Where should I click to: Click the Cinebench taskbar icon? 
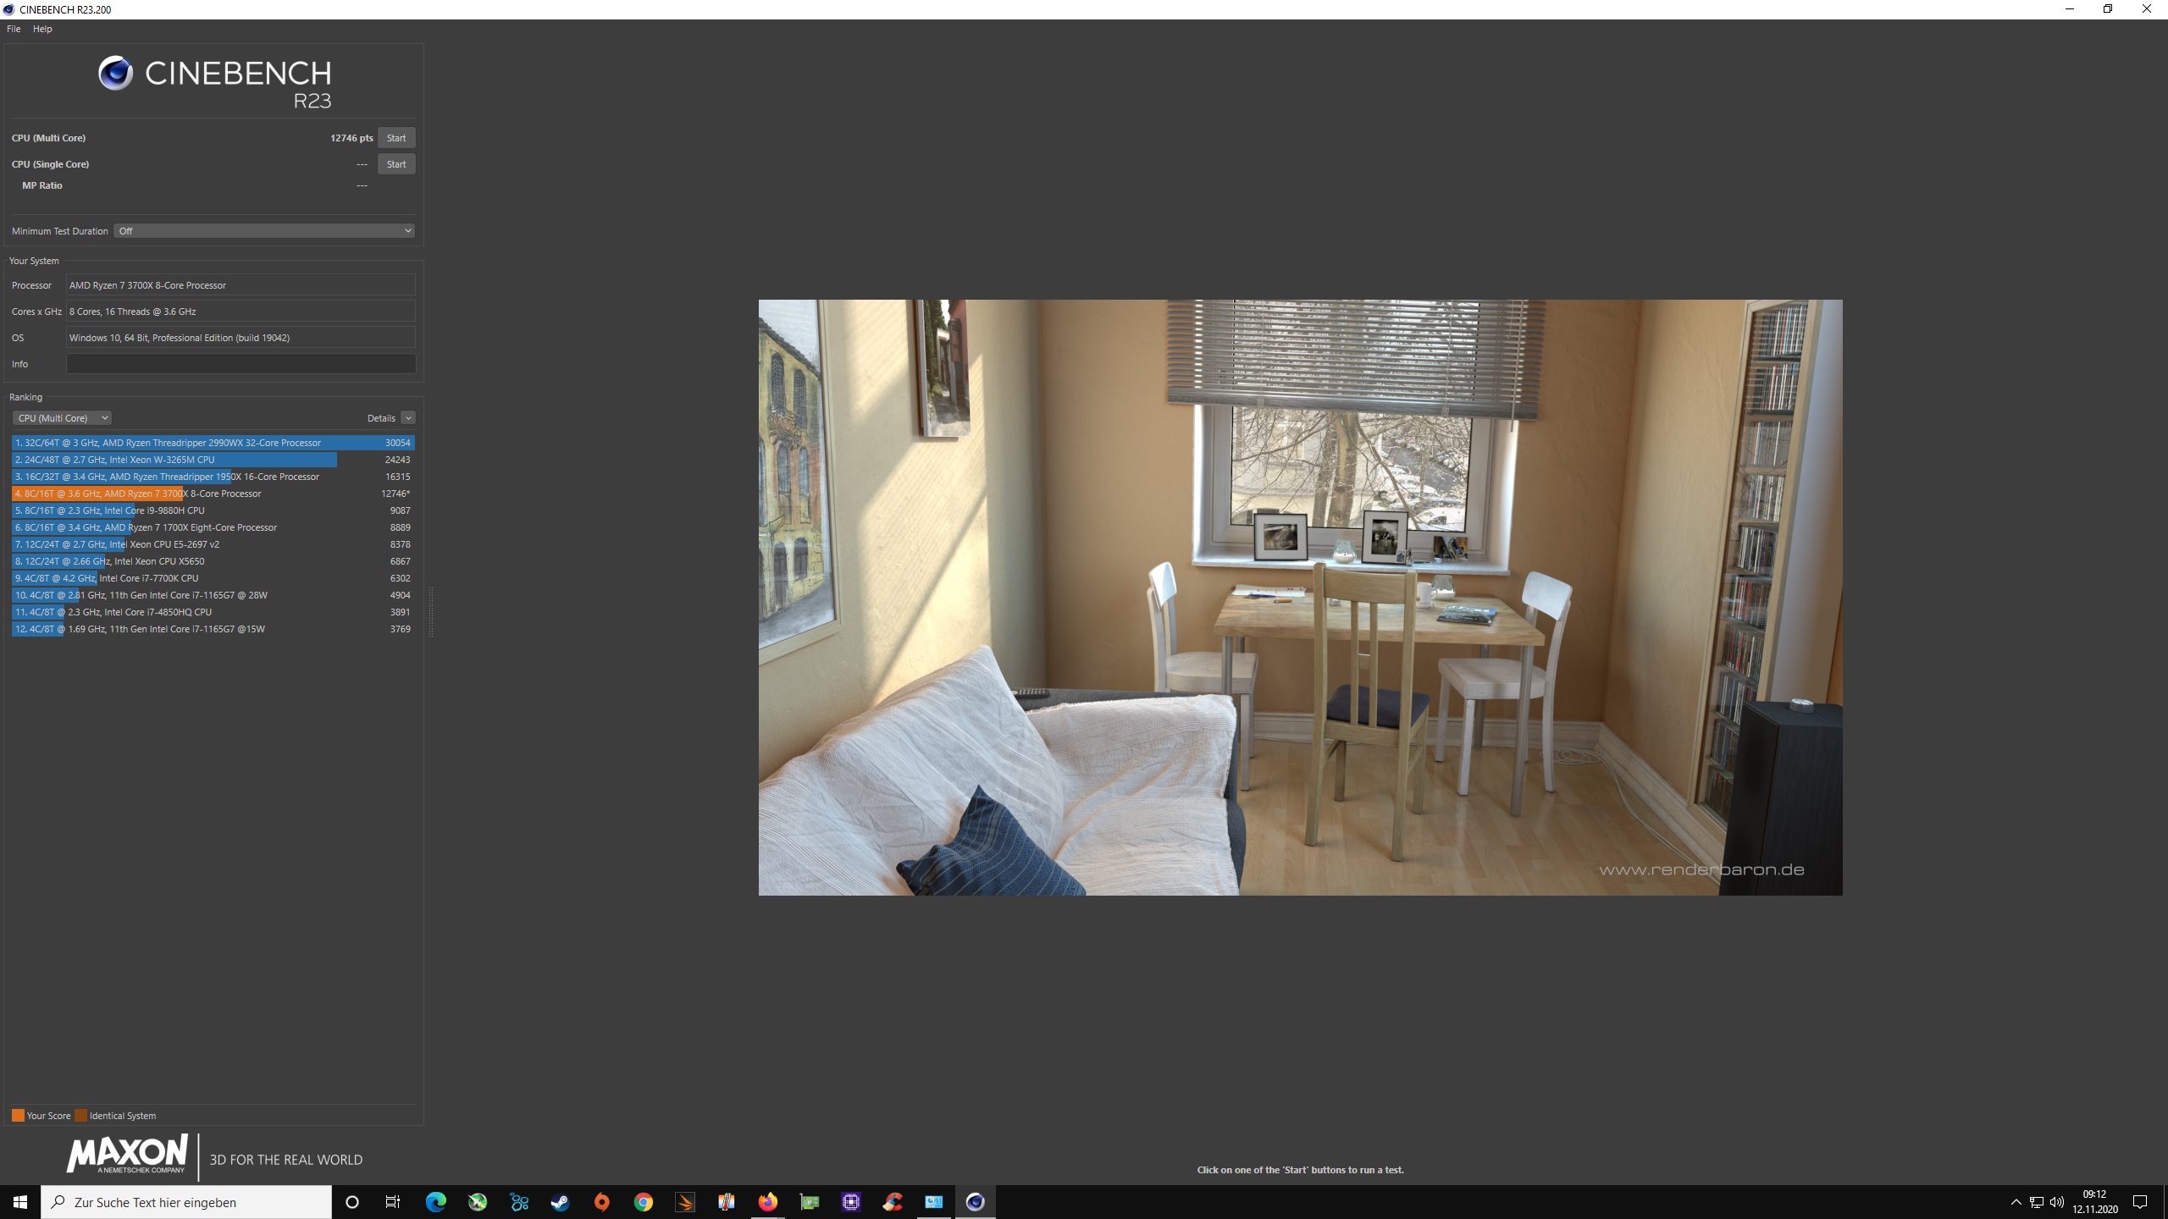pyautogui.click(x=976, y=1202)
